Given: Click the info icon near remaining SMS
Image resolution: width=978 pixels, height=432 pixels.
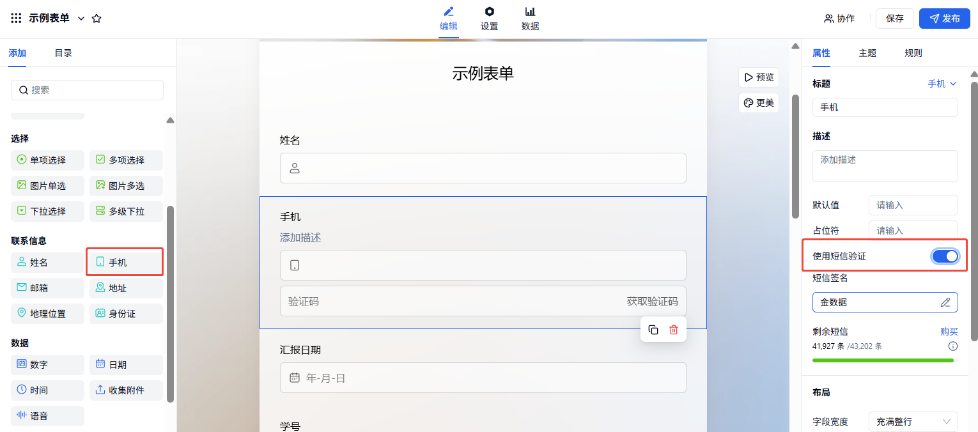Looking at the screenshot, I should (x=952, y=346).
